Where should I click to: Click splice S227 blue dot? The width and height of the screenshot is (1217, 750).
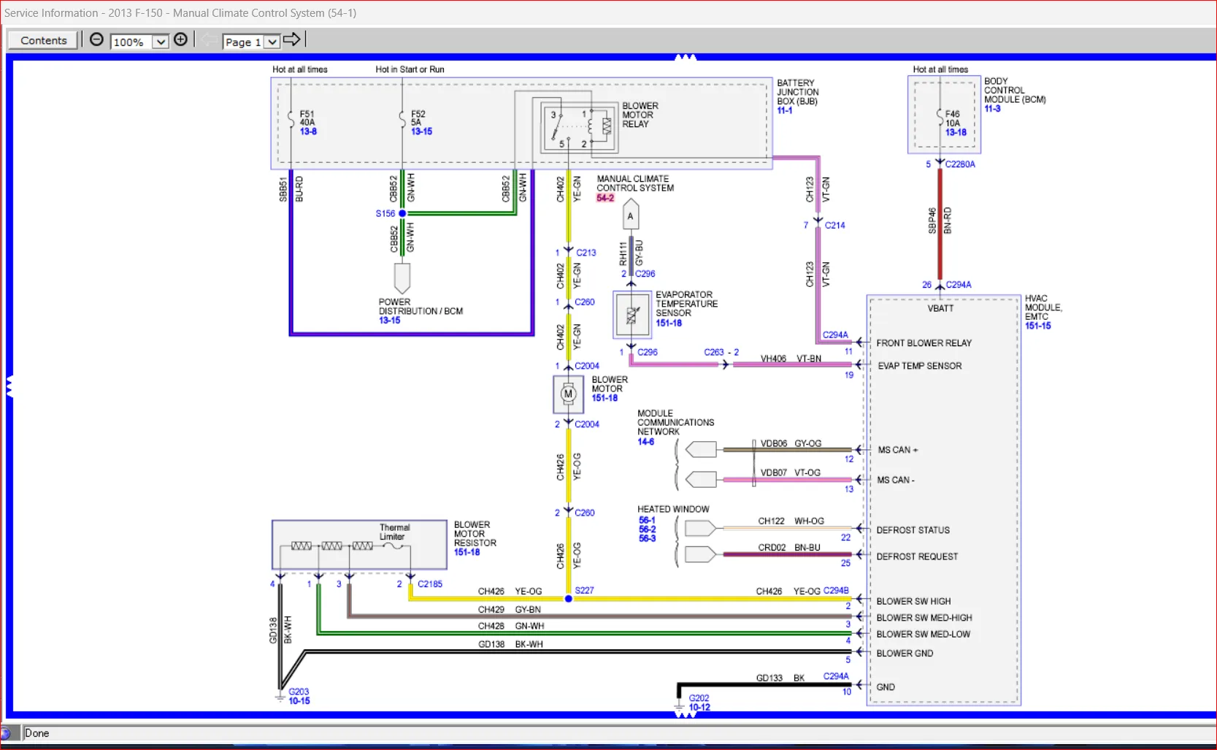click(x=569, y=599)
